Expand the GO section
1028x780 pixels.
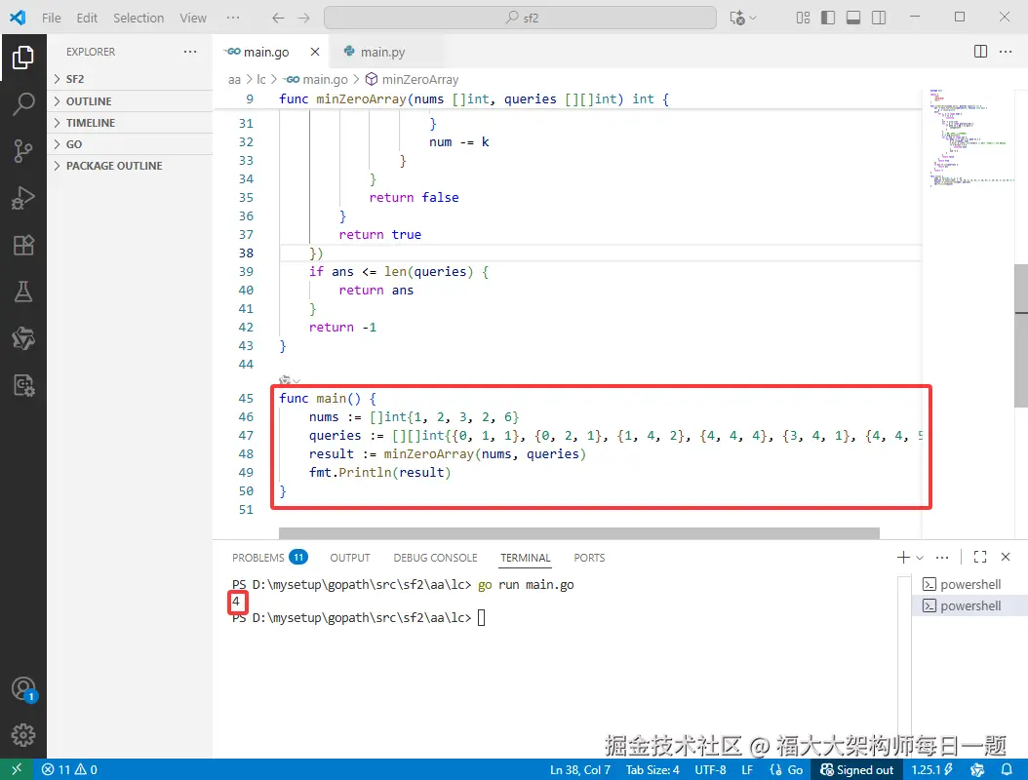click(x=130, y=144)
